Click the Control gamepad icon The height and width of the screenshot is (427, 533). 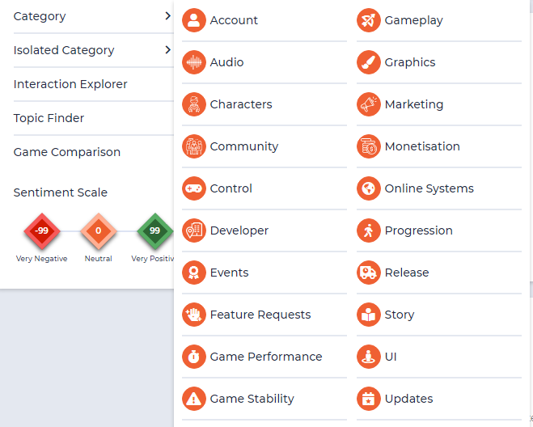click(194, 188)
